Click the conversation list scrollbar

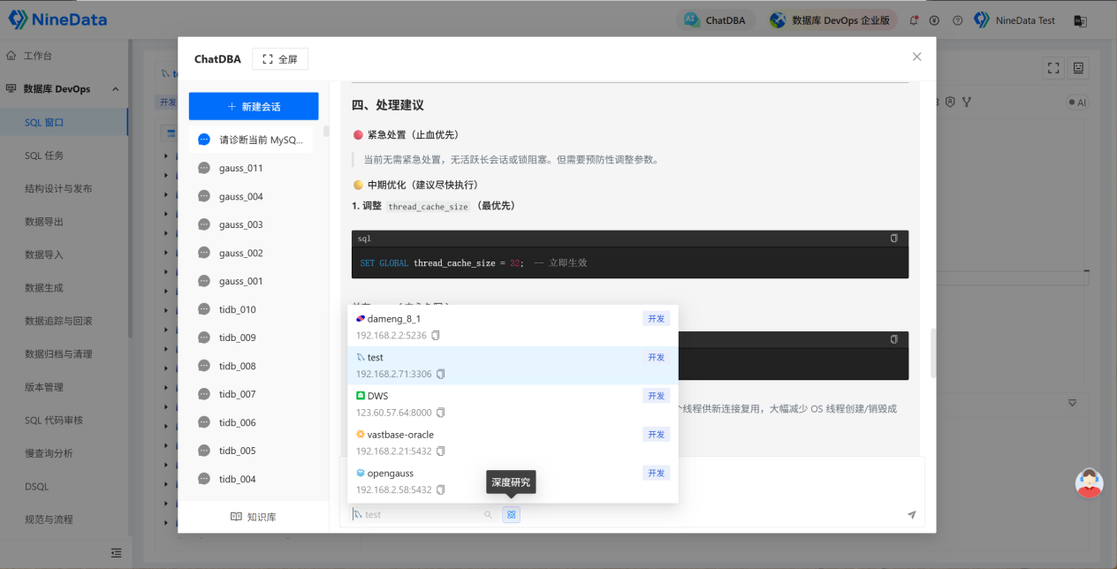[x=326, y=132]
